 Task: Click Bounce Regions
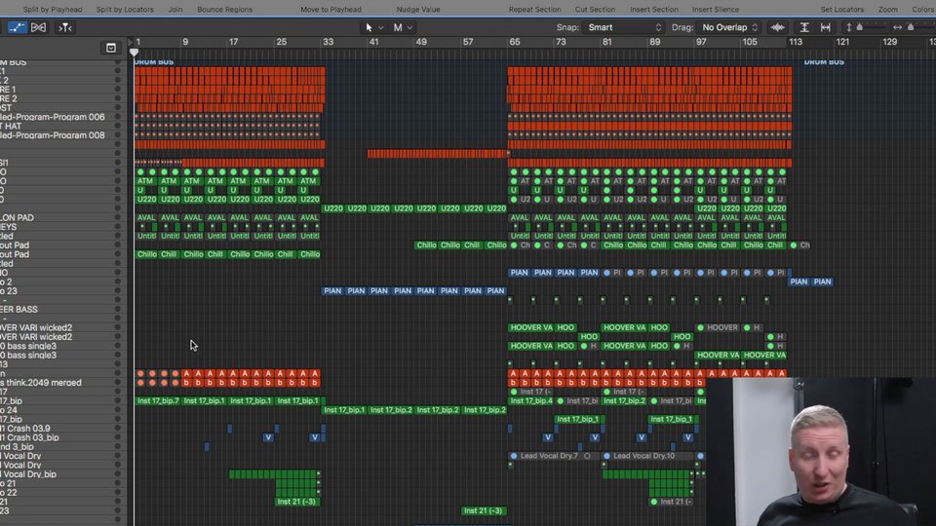coord(224,10)
